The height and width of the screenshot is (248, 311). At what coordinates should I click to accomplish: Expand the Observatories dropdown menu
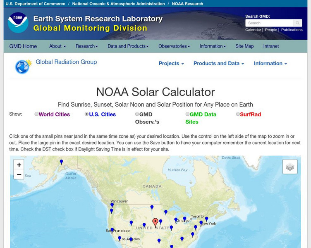(174, 46)
